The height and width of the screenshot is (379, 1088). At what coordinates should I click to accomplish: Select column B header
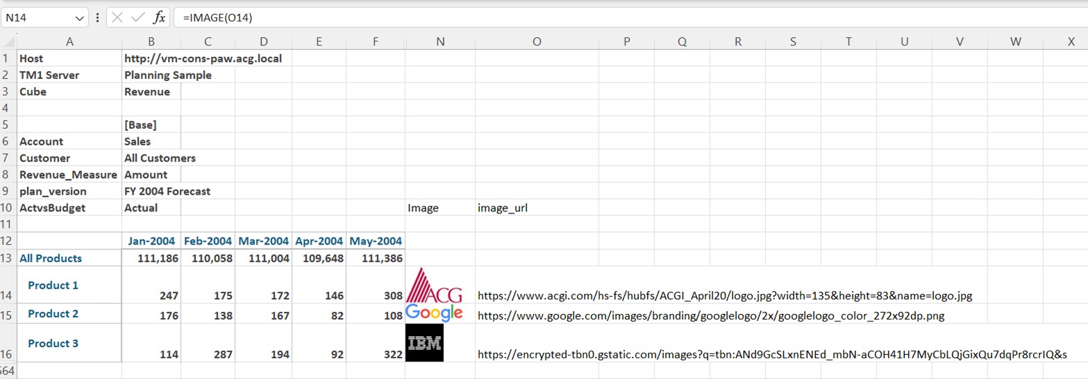click(x=151, y=42)
